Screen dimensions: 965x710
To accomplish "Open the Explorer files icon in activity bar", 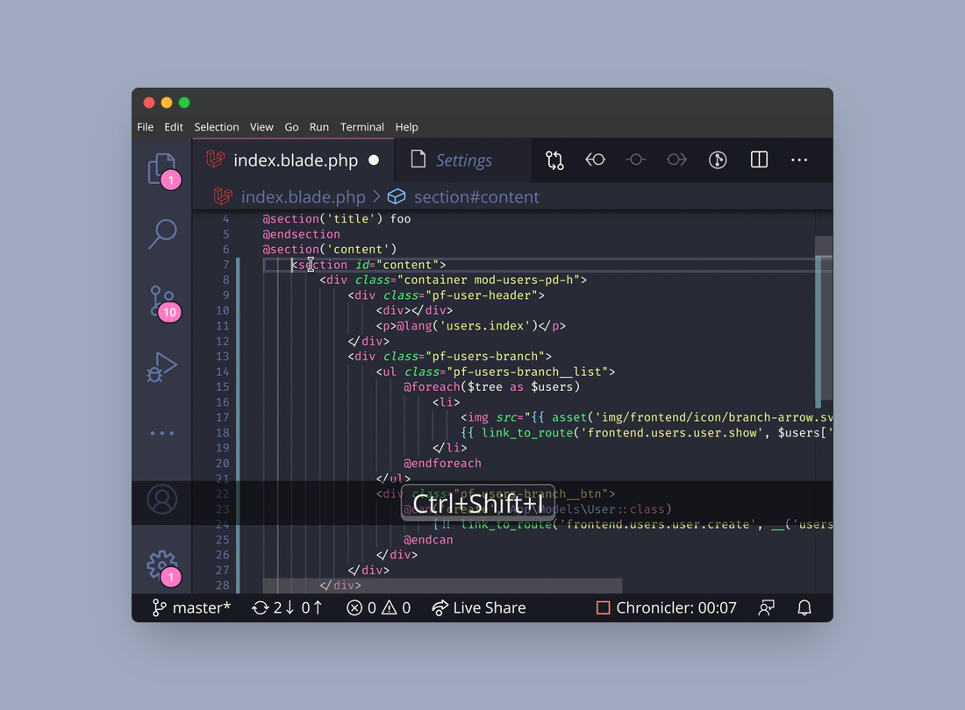I will (161, 168).
